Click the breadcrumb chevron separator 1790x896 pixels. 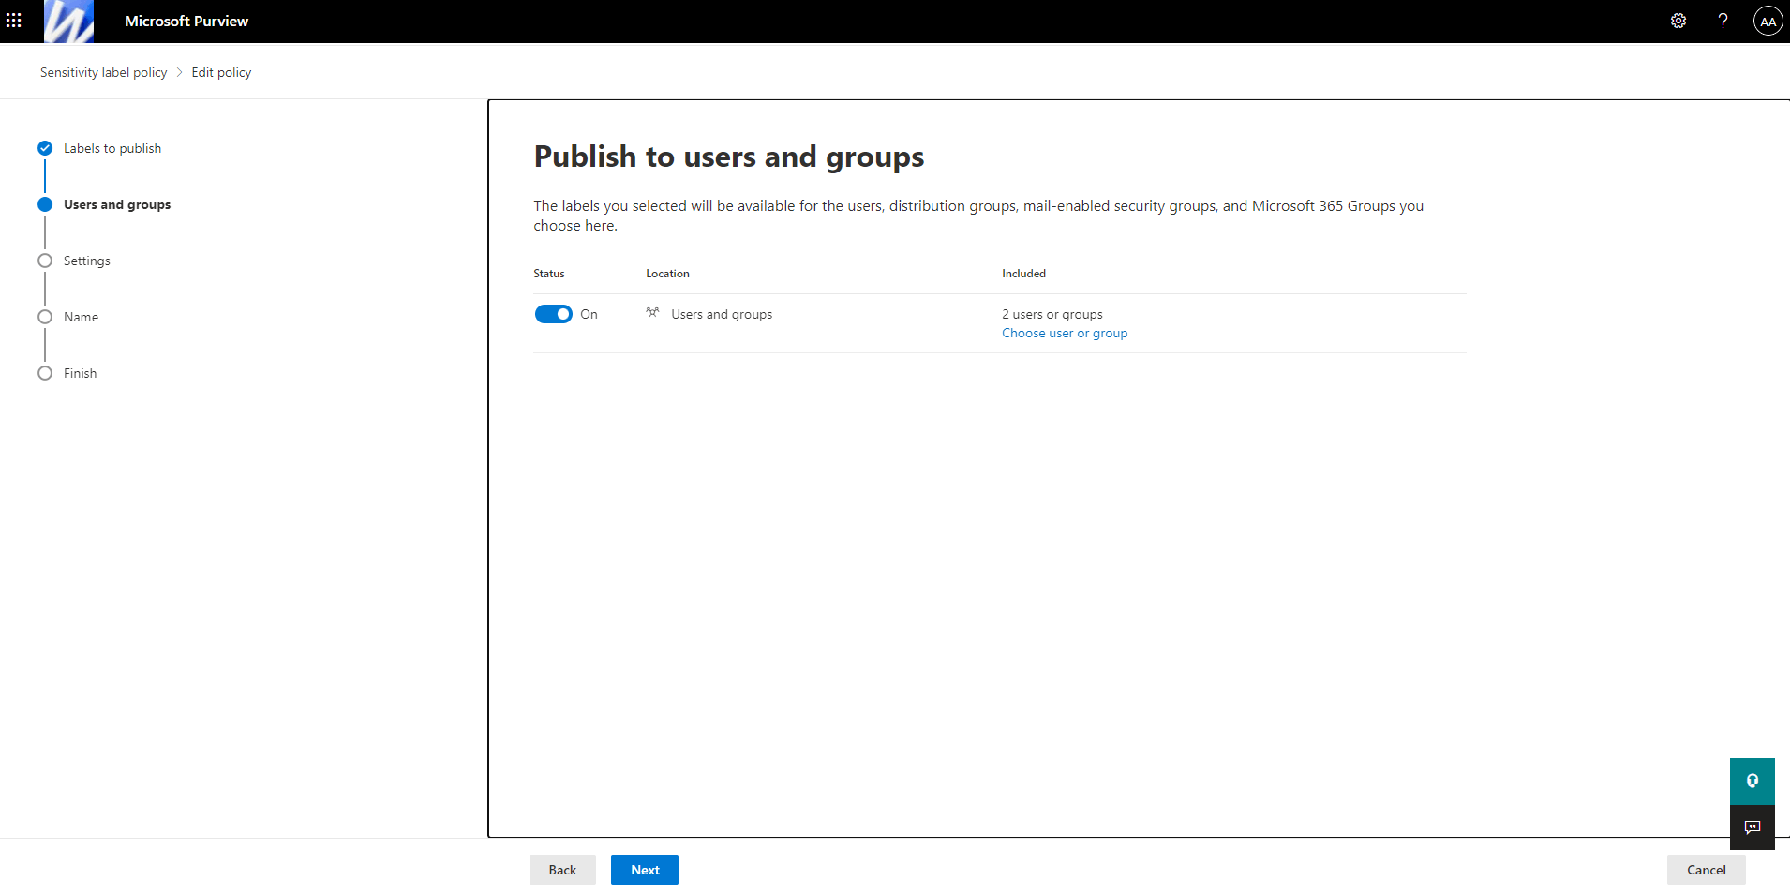point(179,72)
